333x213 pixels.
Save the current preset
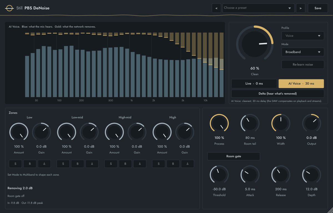[318, 8]
